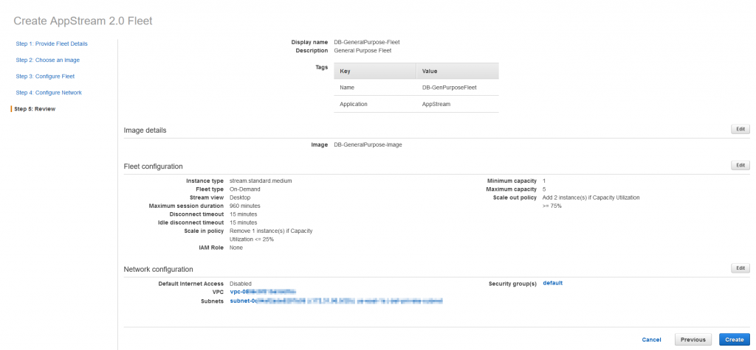Viewport: 756px width, 350px height.
Task: Click the stream.standard.medium instance type
Action: click(x=261, y=181)
